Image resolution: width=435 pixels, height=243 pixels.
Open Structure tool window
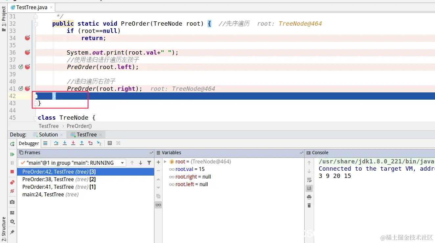click(4, 229)
